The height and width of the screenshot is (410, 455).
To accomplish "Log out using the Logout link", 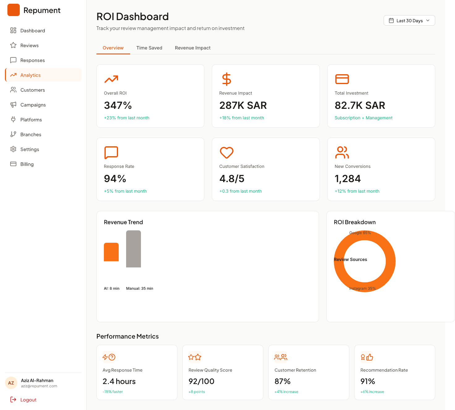I will coord(28,400).
